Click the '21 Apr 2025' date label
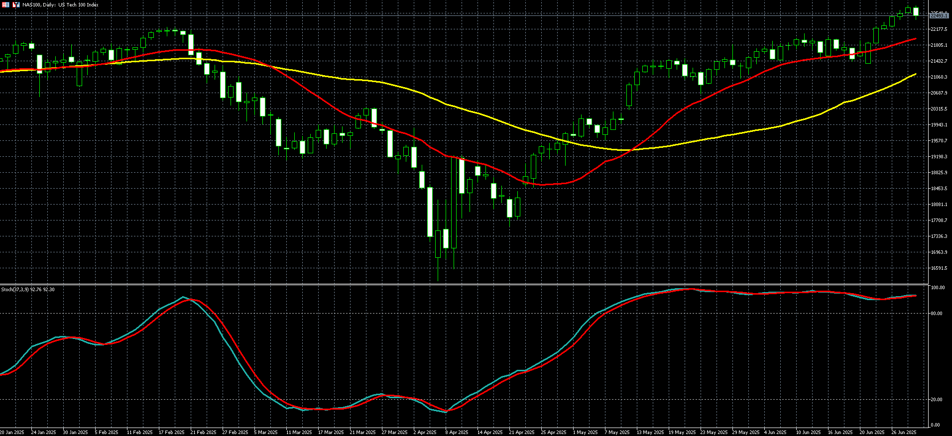This screenshot has height=436, width=952. (x=521, y=433)
